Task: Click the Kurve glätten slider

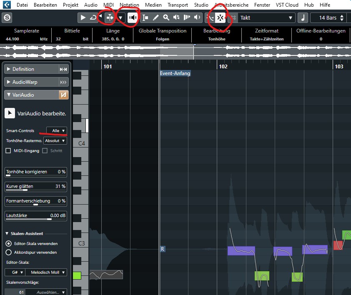Action: 36,187
